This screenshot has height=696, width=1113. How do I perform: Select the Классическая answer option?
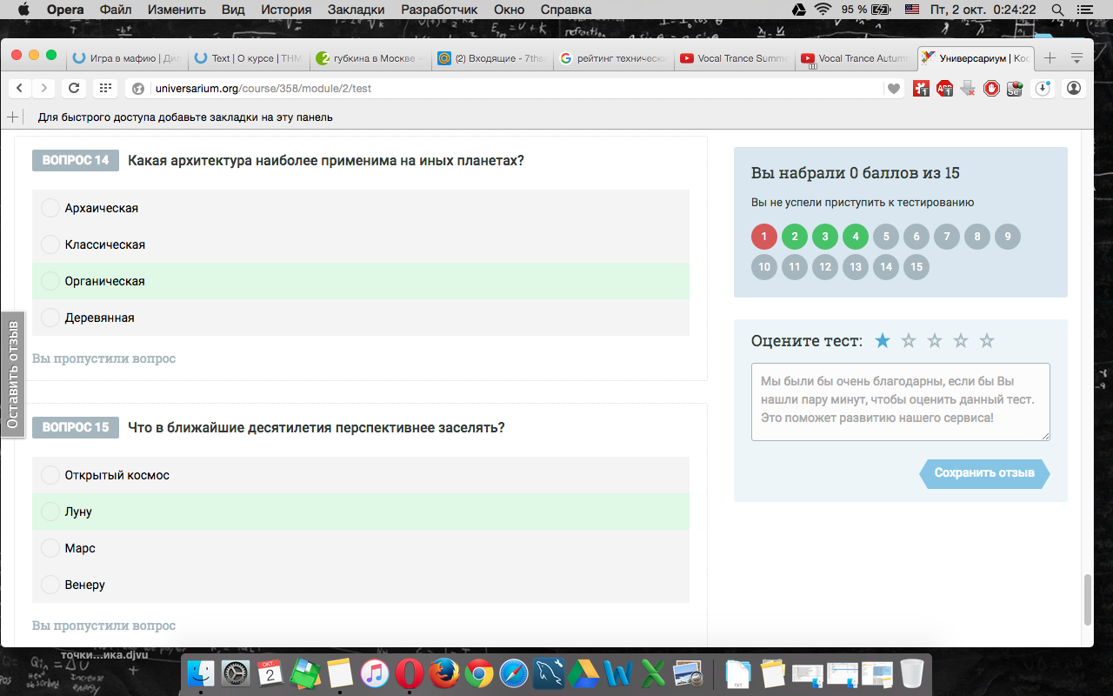tap(361, 244)
